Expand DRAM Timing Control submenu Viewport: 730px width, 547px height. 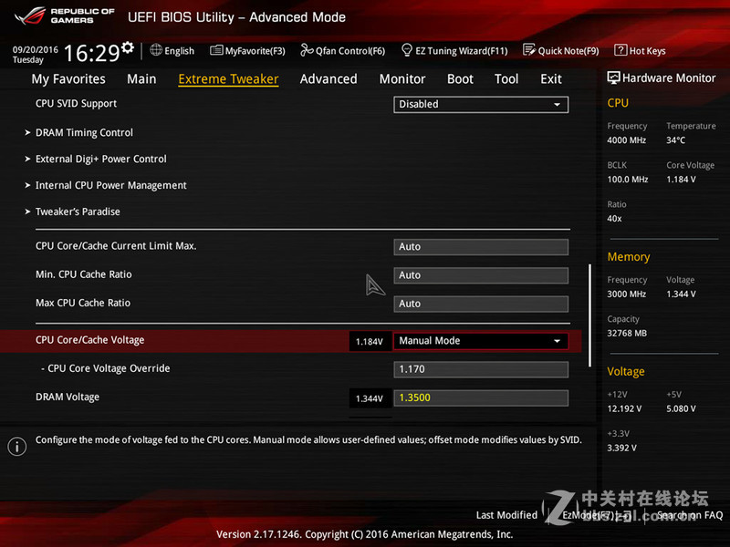[84, 132]
